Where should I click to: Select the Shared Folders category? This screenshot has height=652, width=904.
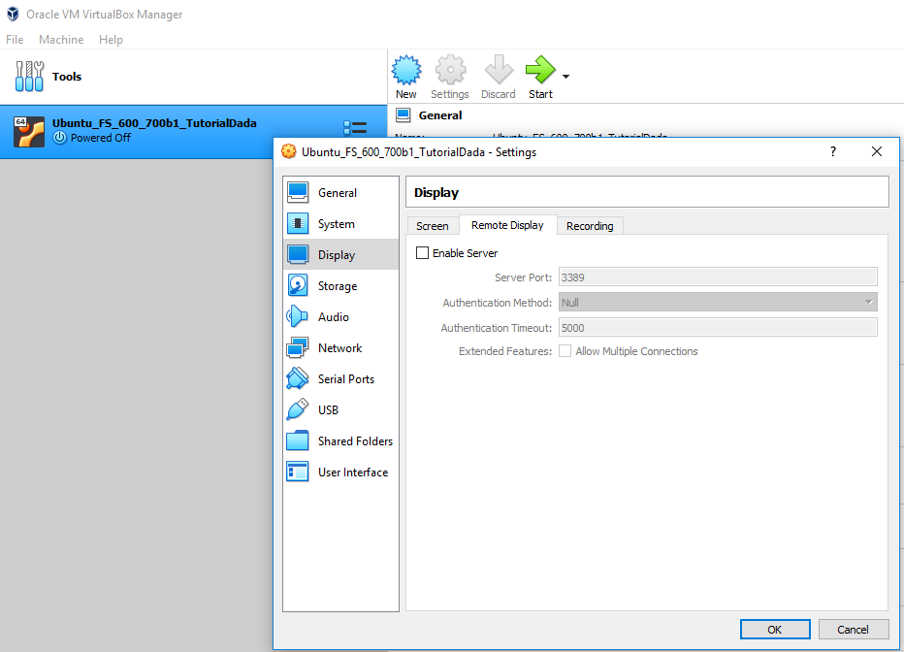click(x=354, y=441)
